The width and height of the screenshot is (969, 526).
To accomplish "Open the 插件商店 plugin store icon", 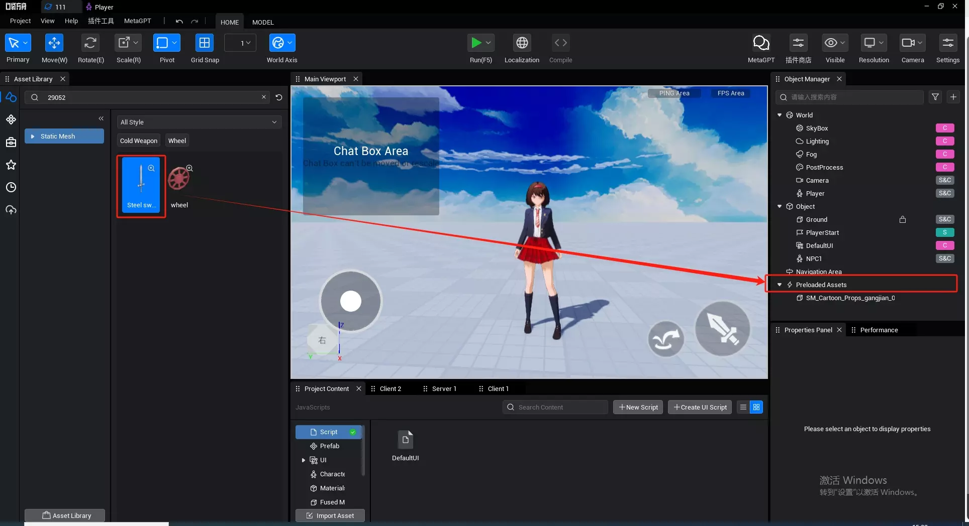I will coord(798,43).
